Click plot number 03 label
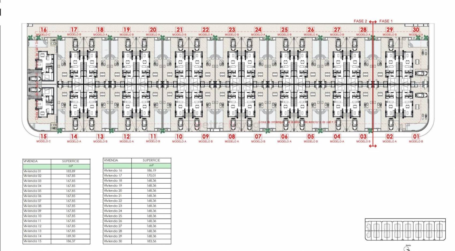 (363, 136)
